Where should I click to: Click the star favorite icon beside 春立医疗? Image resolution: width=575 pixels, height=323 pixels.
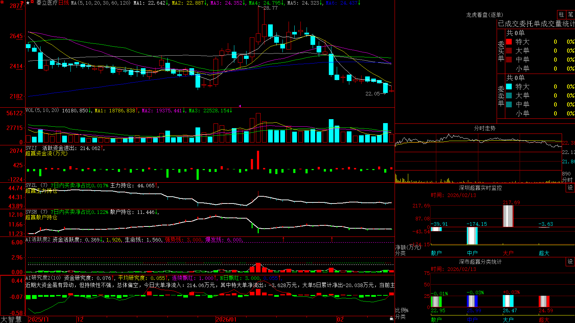point(28,3)
